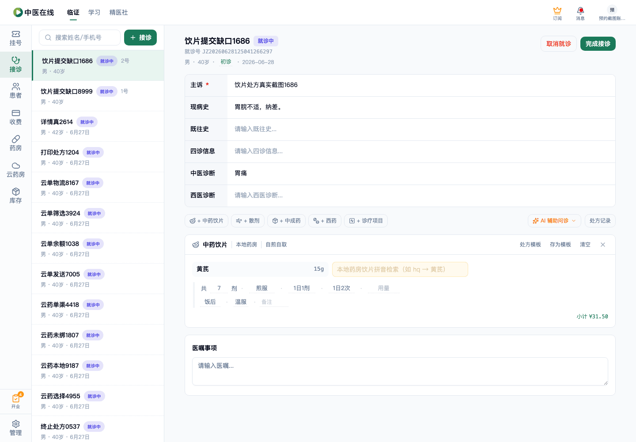The width and height of the screenshot is (636, 442).
Task: Open the 收费 billing sidebar icon
Action: pos(15,117)
